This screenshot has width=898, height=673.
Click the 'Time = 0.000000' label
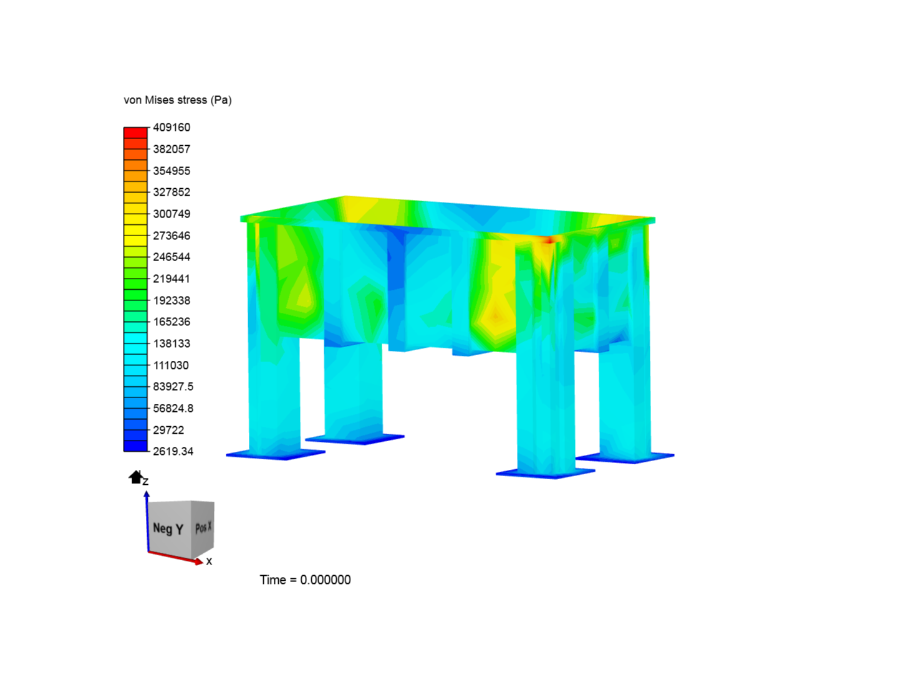point(306,580)
